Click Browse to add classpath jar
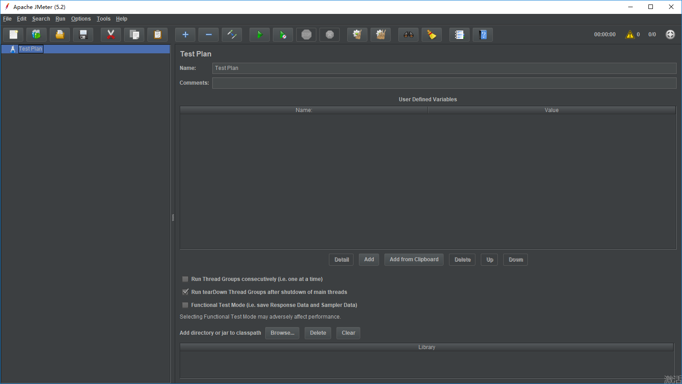Screen dimensions: 682x384 pos(282,333)
